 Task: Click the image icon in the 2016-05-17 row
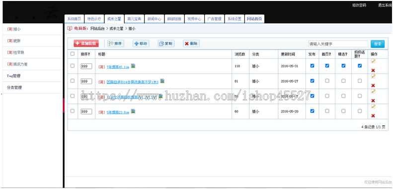click(x=160, y=96)
